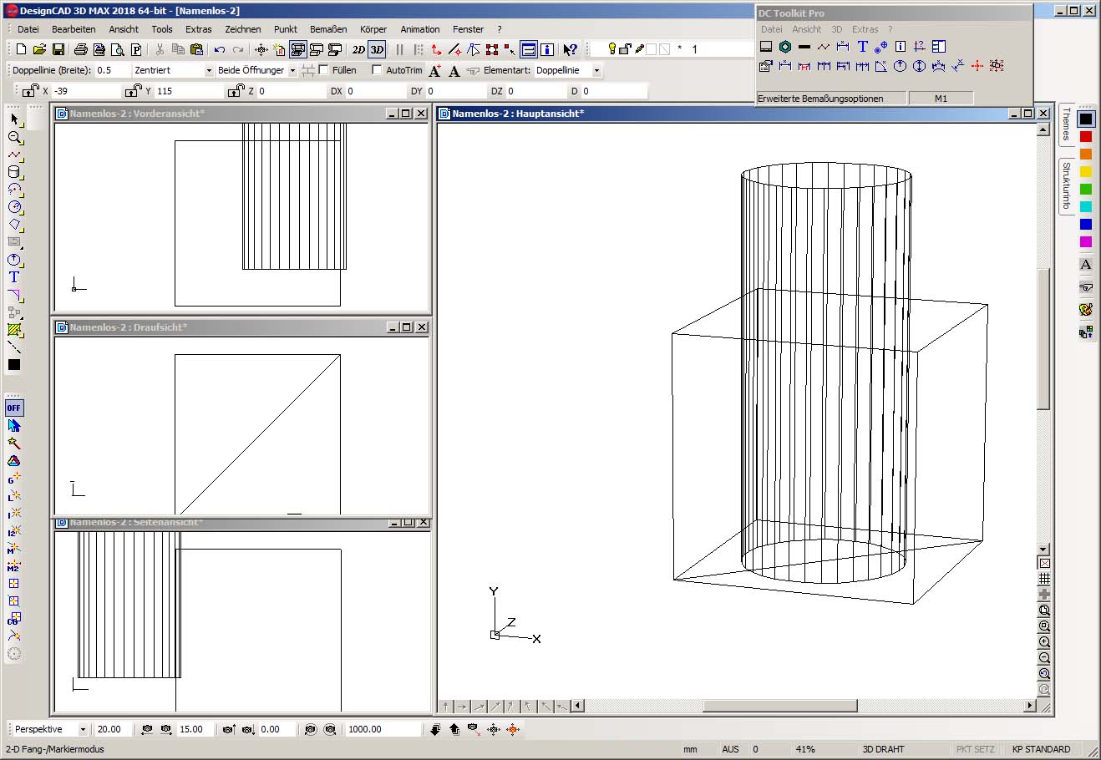This screenshot has height=760, width=1101.
Task: Click the blue T text icon in DC Toolkit
Action: point(863,47)
